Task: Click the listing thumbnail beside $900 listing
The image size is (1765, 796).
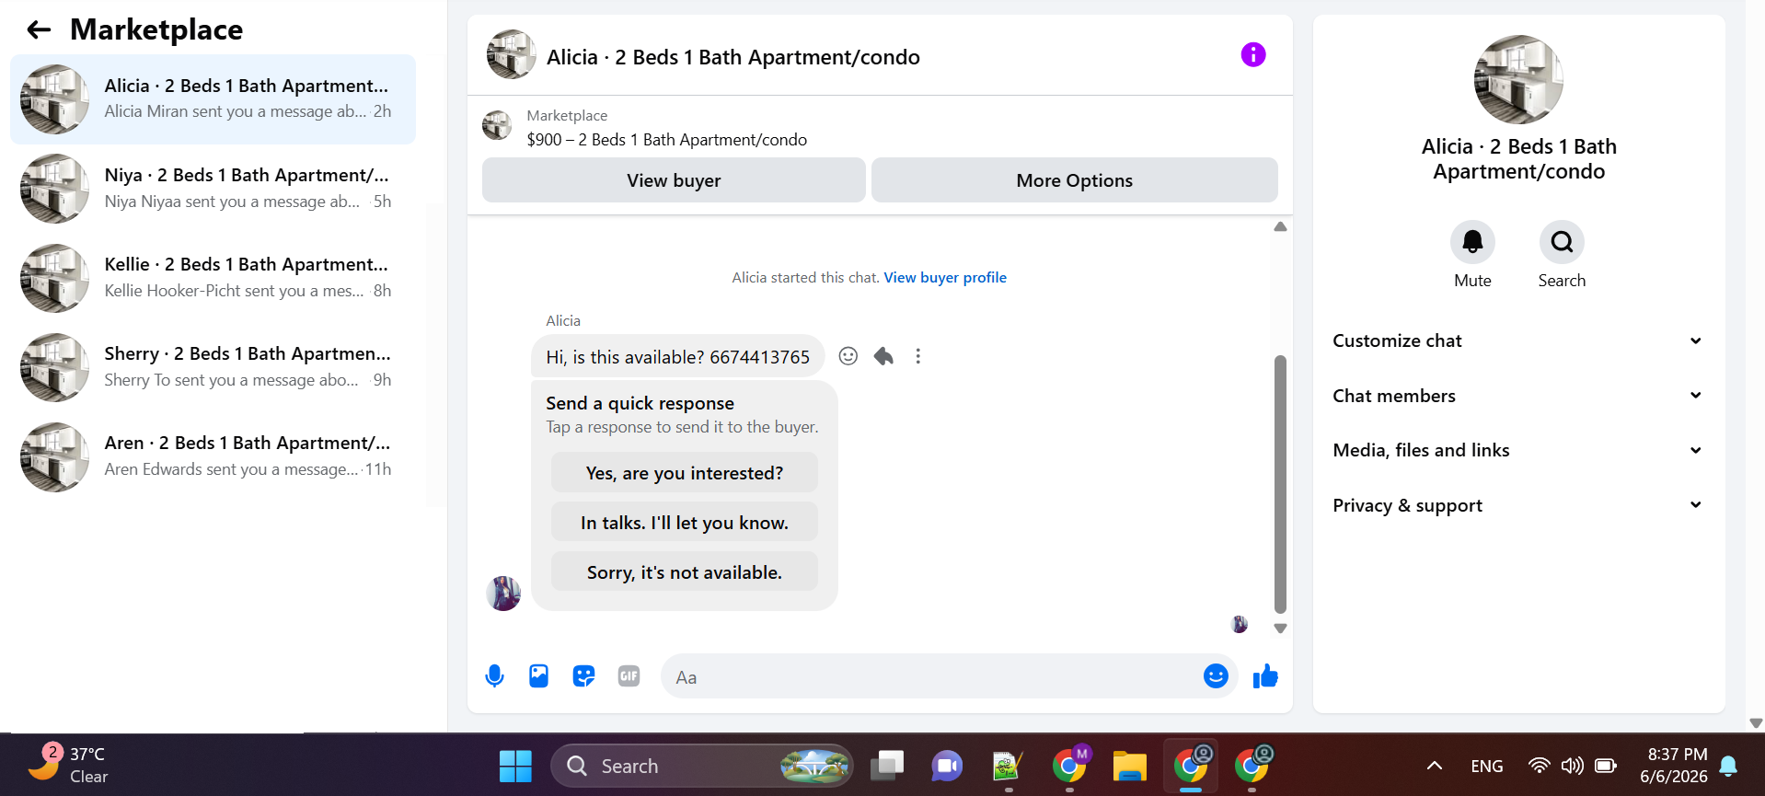Action: (497, 126)
